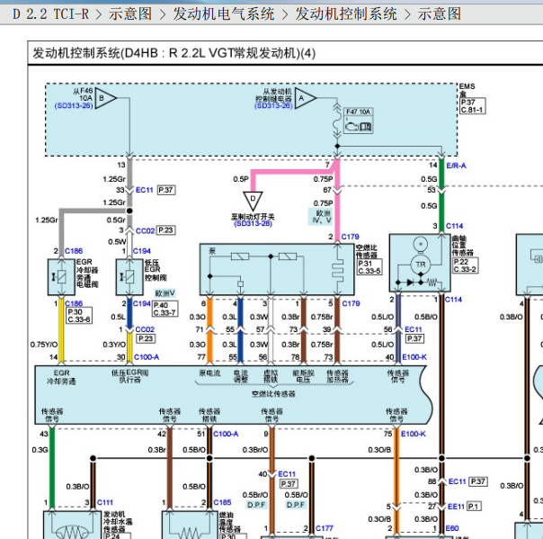The width and height of the screenshot is (543, 539).
Task: Select connector C194 at pin 1
Action: click(x=142, y=251)
